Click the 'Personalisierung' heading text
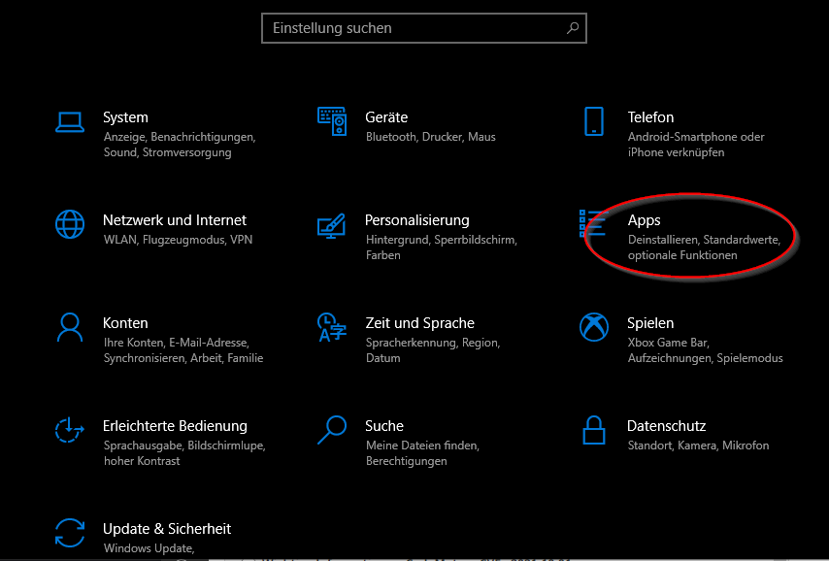Image resolution: width=829 pixels, height=561 pixels. (x=417, y=220)
